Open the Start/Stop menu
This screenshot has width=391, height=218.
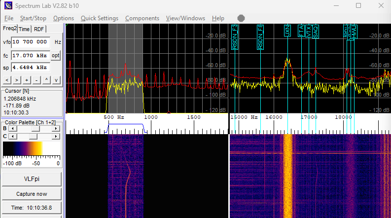tap(33, 18)
